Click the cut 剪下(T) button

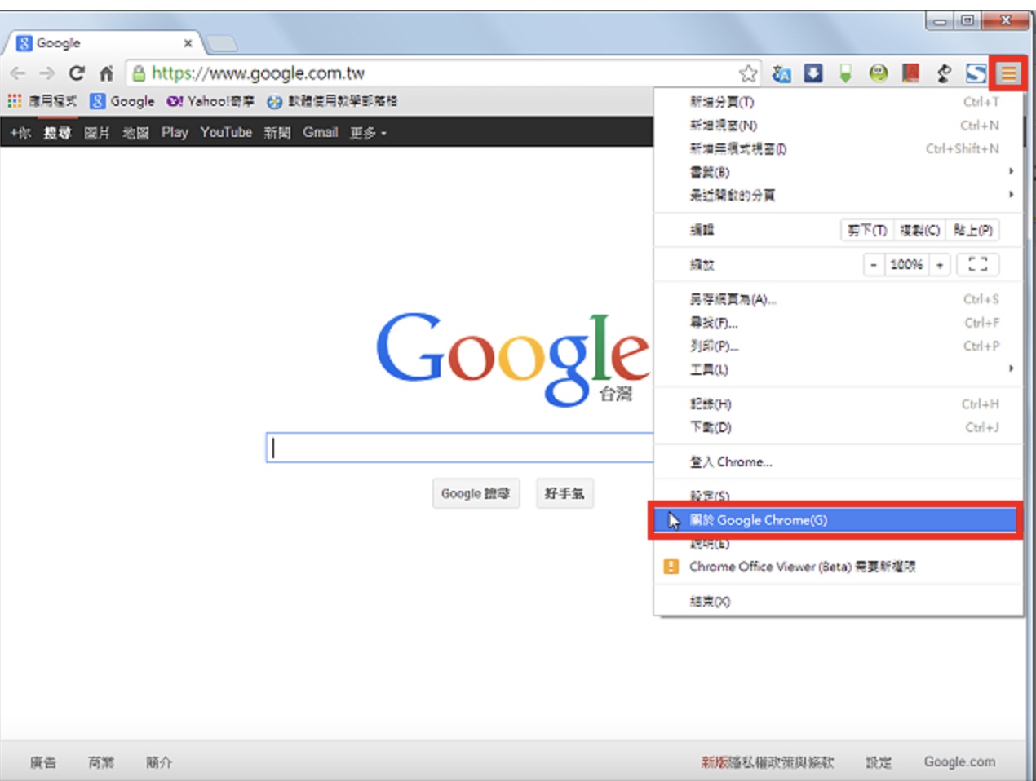click(867, 230)
